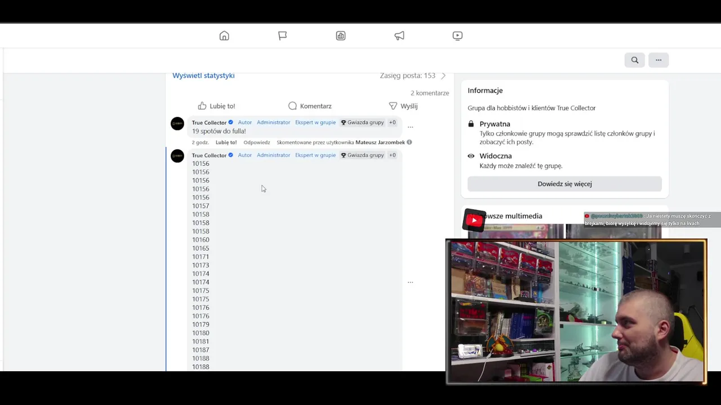The width and height of the screenshot is (721, 405).
Task: Open True Collector name on number list comment
Action: point(209,155)
